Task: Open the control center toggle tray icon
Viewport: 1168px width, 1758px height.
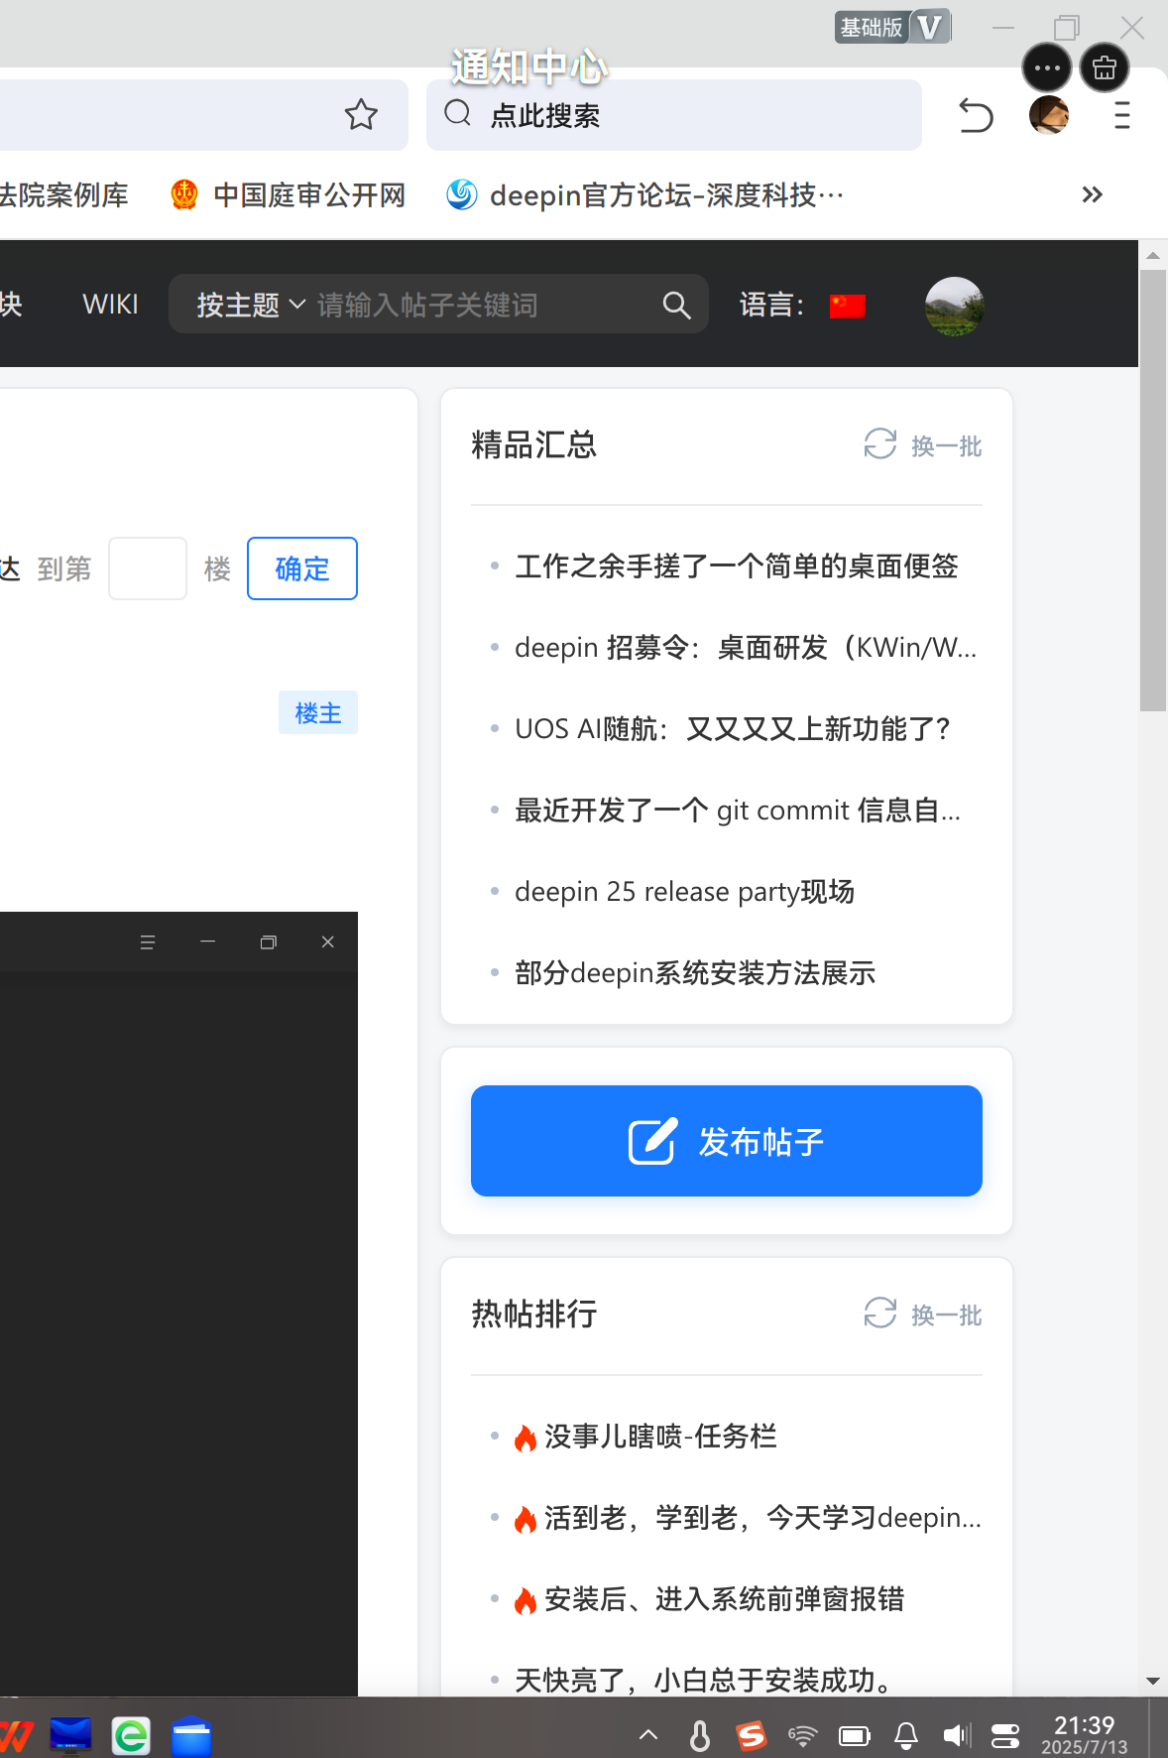Action: 1005,1735
